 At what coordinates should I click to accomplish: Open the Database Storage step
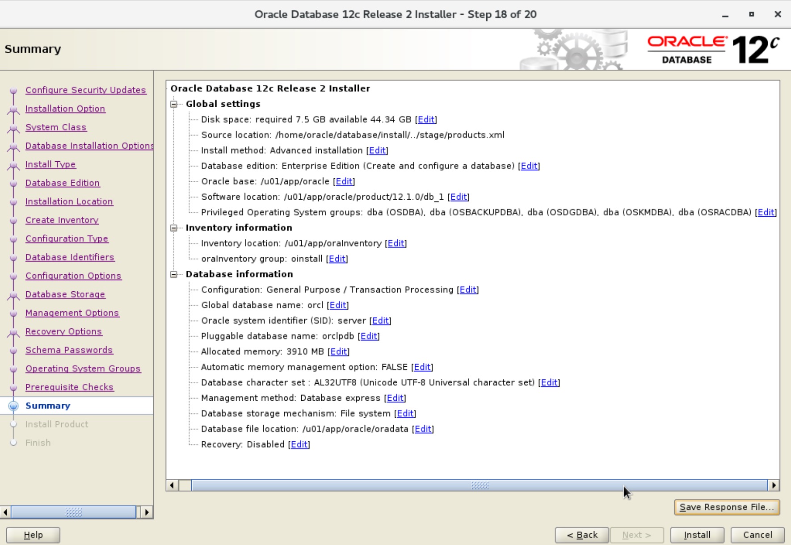pyautogui.click(x=65, y=294)
